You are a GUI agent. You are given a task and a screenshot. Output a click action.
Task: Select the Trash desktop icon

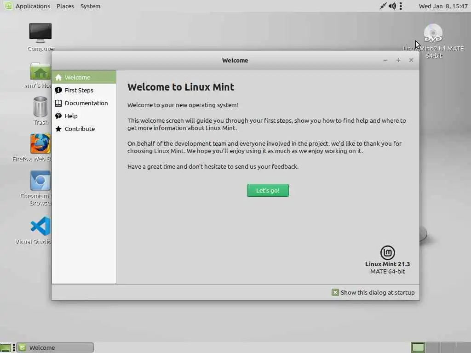40,107
